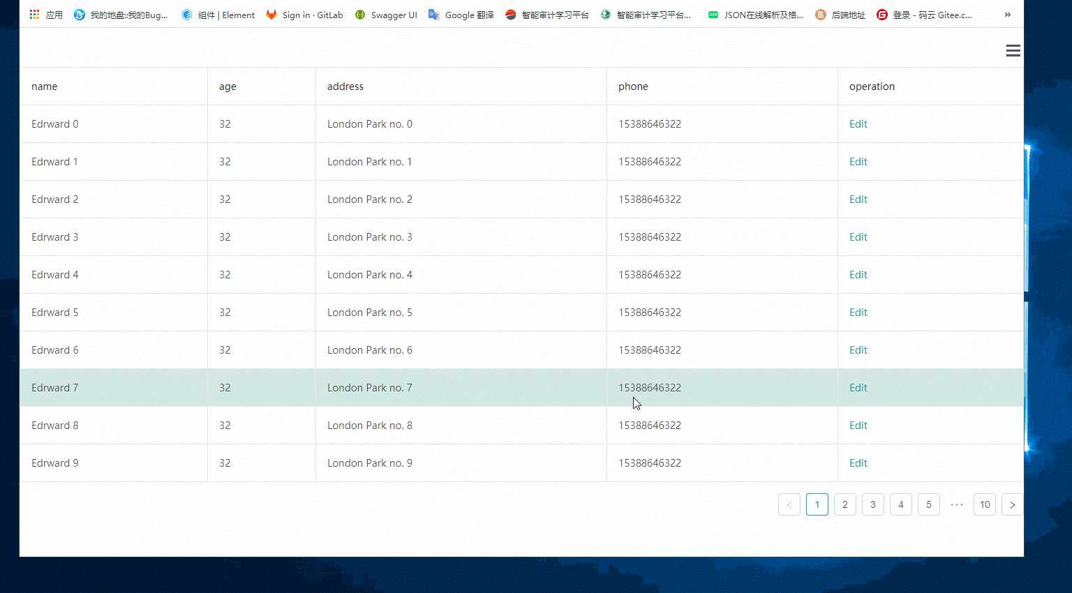
Task: Edit the Edrward 6 row
Action: pyautogui.click(x=858, y=350)
